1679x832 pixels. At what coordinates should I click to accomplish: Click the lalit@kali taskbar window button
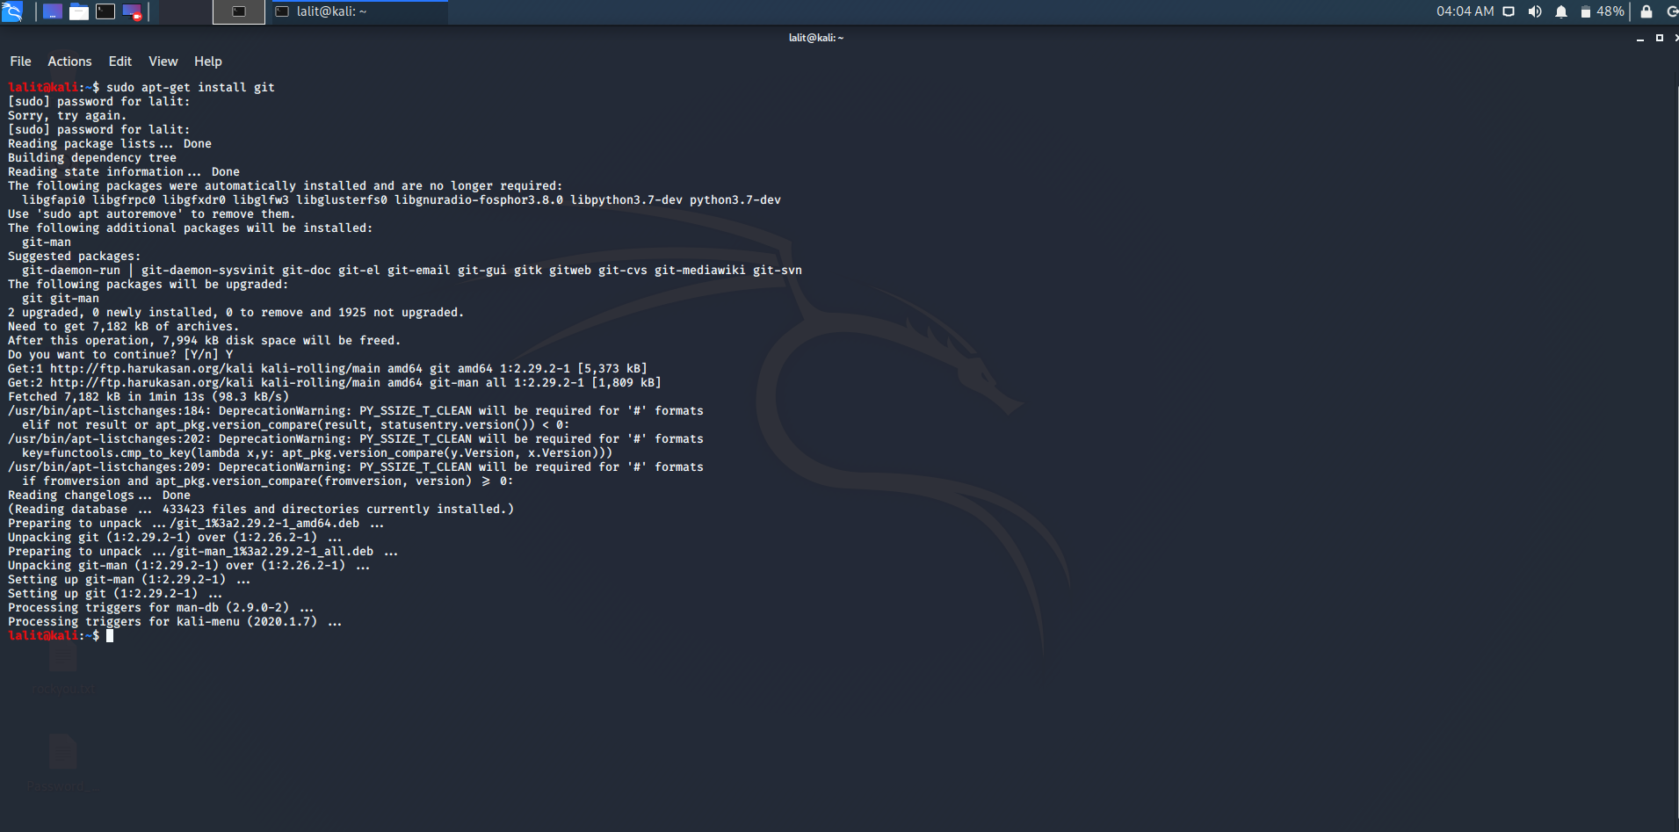(358, 11)
